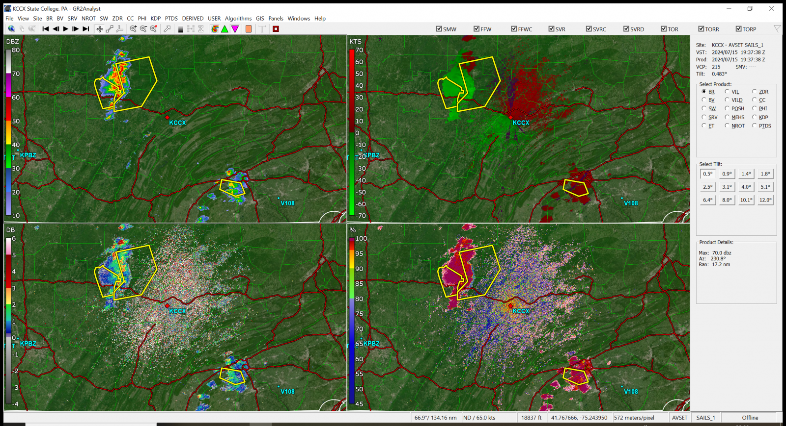Screen dimensions: 786x426
Task: Open the globe polling/connect icon
Action: pyautogui.click(x=11, y=29)
